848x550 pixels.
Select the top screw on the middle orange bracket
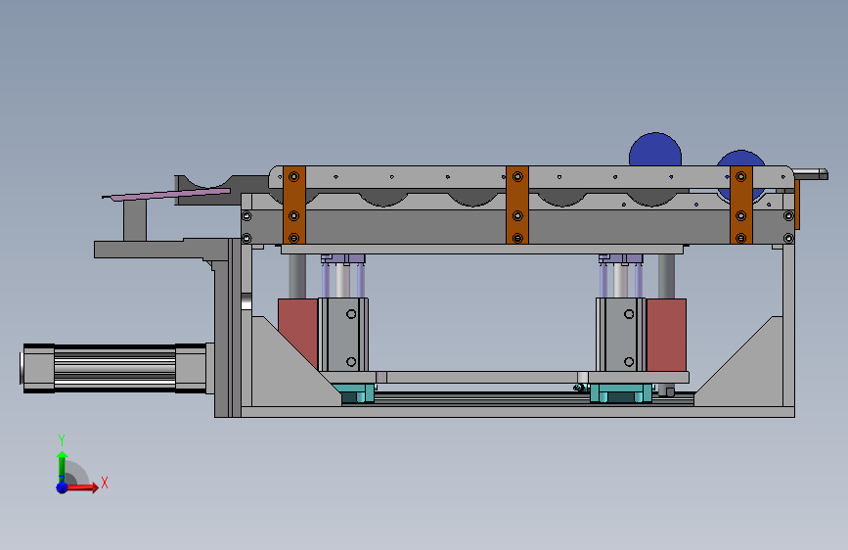517,176
